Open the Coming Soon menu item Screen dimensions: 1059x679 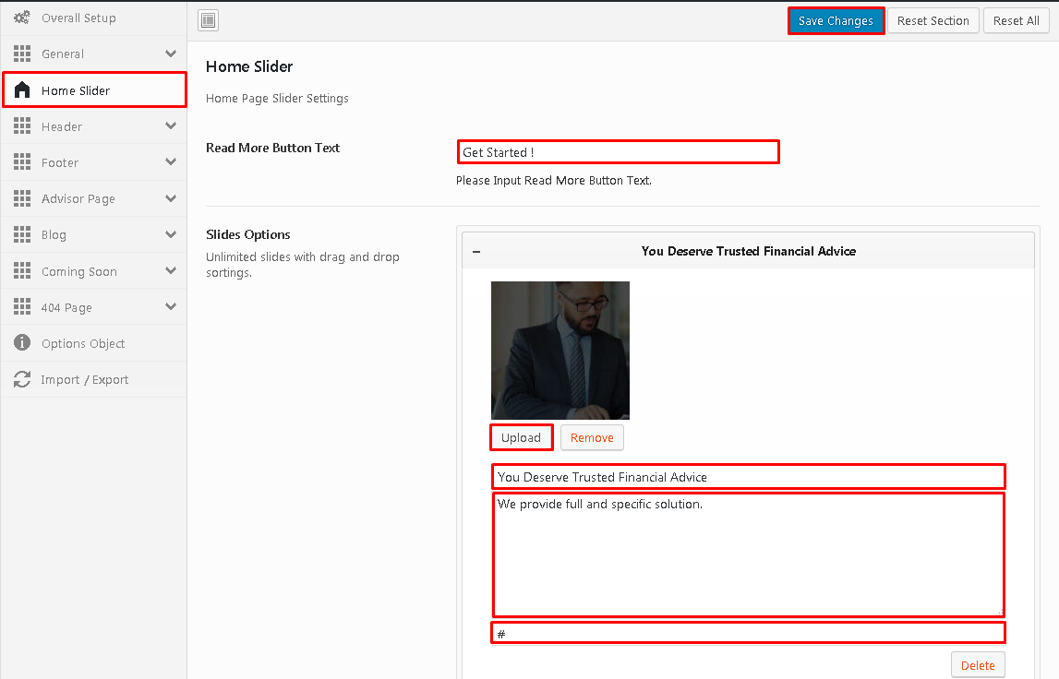pyautogui.click(x=78, y=271)
